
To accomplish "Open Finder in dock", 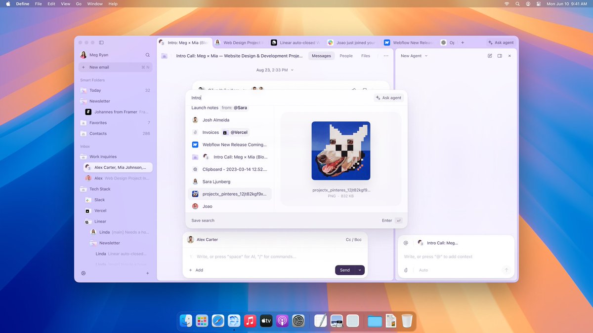I will pyautogui.click(x=186, y=321).
